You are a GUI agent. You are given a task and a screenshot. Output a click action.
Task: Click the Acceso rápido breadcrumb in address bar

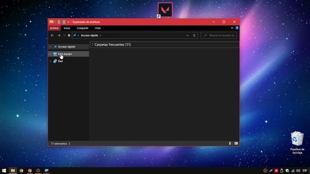[89, 35]
